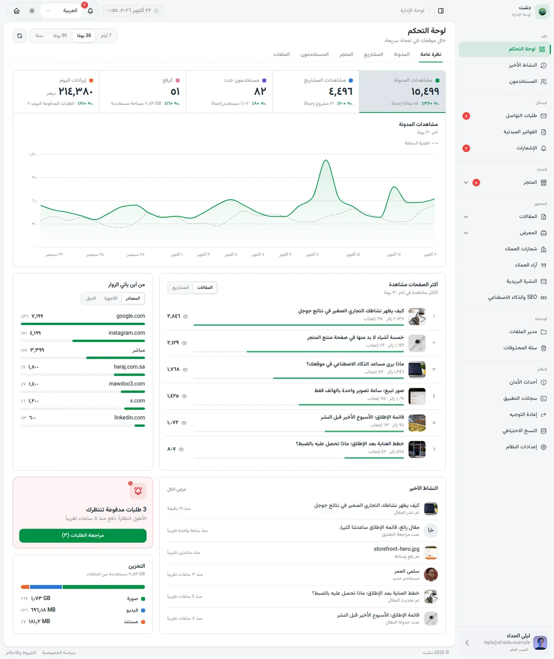The image size is (554, 659).
Task: Click مراجعة الطلبات (٣) button
Action: 83,536
